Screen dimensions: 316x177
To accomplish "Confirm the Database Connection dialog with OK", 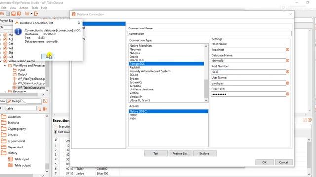I will (x=264, y=162).
